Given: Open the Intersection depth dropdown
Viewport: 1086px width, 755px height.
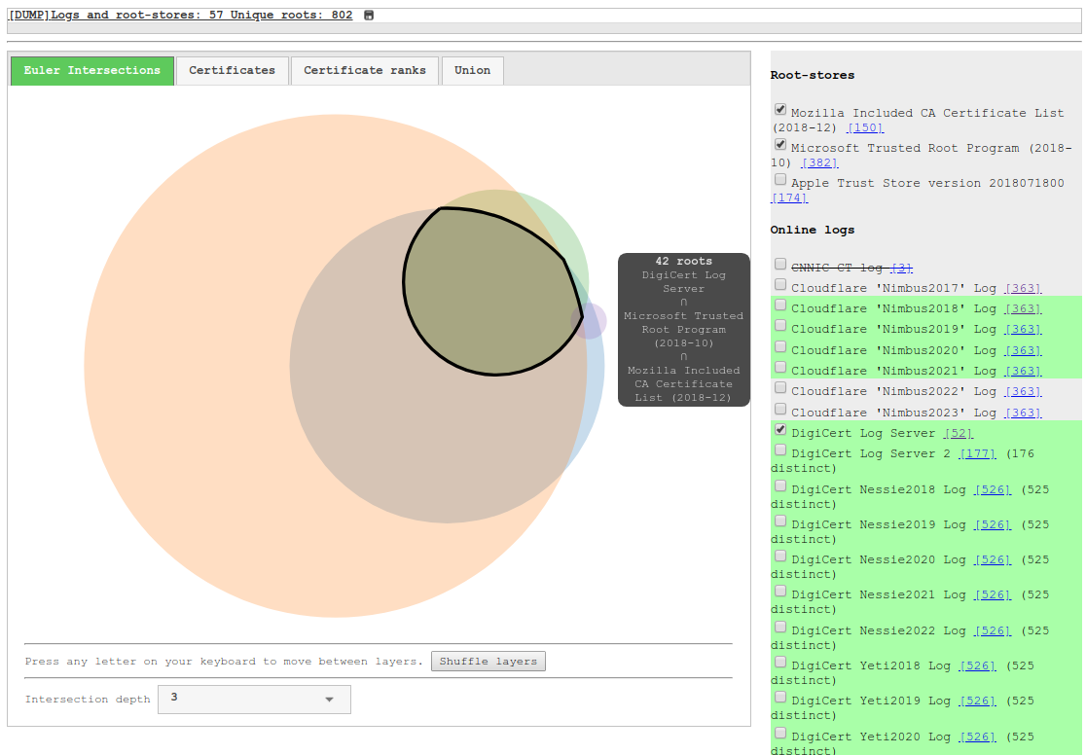Looking at the screenshot, I should pyautogui.click(x=254, y=700).
